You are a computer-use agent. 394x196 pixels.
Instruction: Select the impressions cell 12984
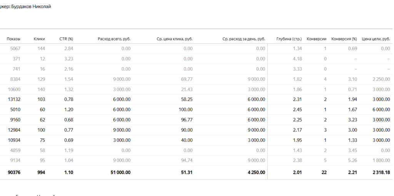(14, 130)
